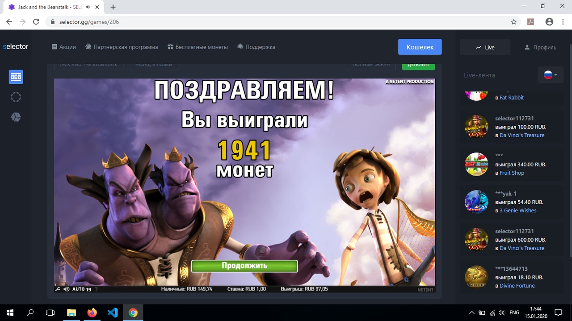Click the AUTO 19 autoplay counter
The height and width of the screenshot is (321, 572).
pos(81,289)
